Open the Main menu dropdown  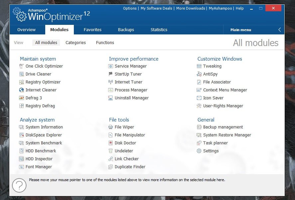pyautogui.click(x=241, y=30)
